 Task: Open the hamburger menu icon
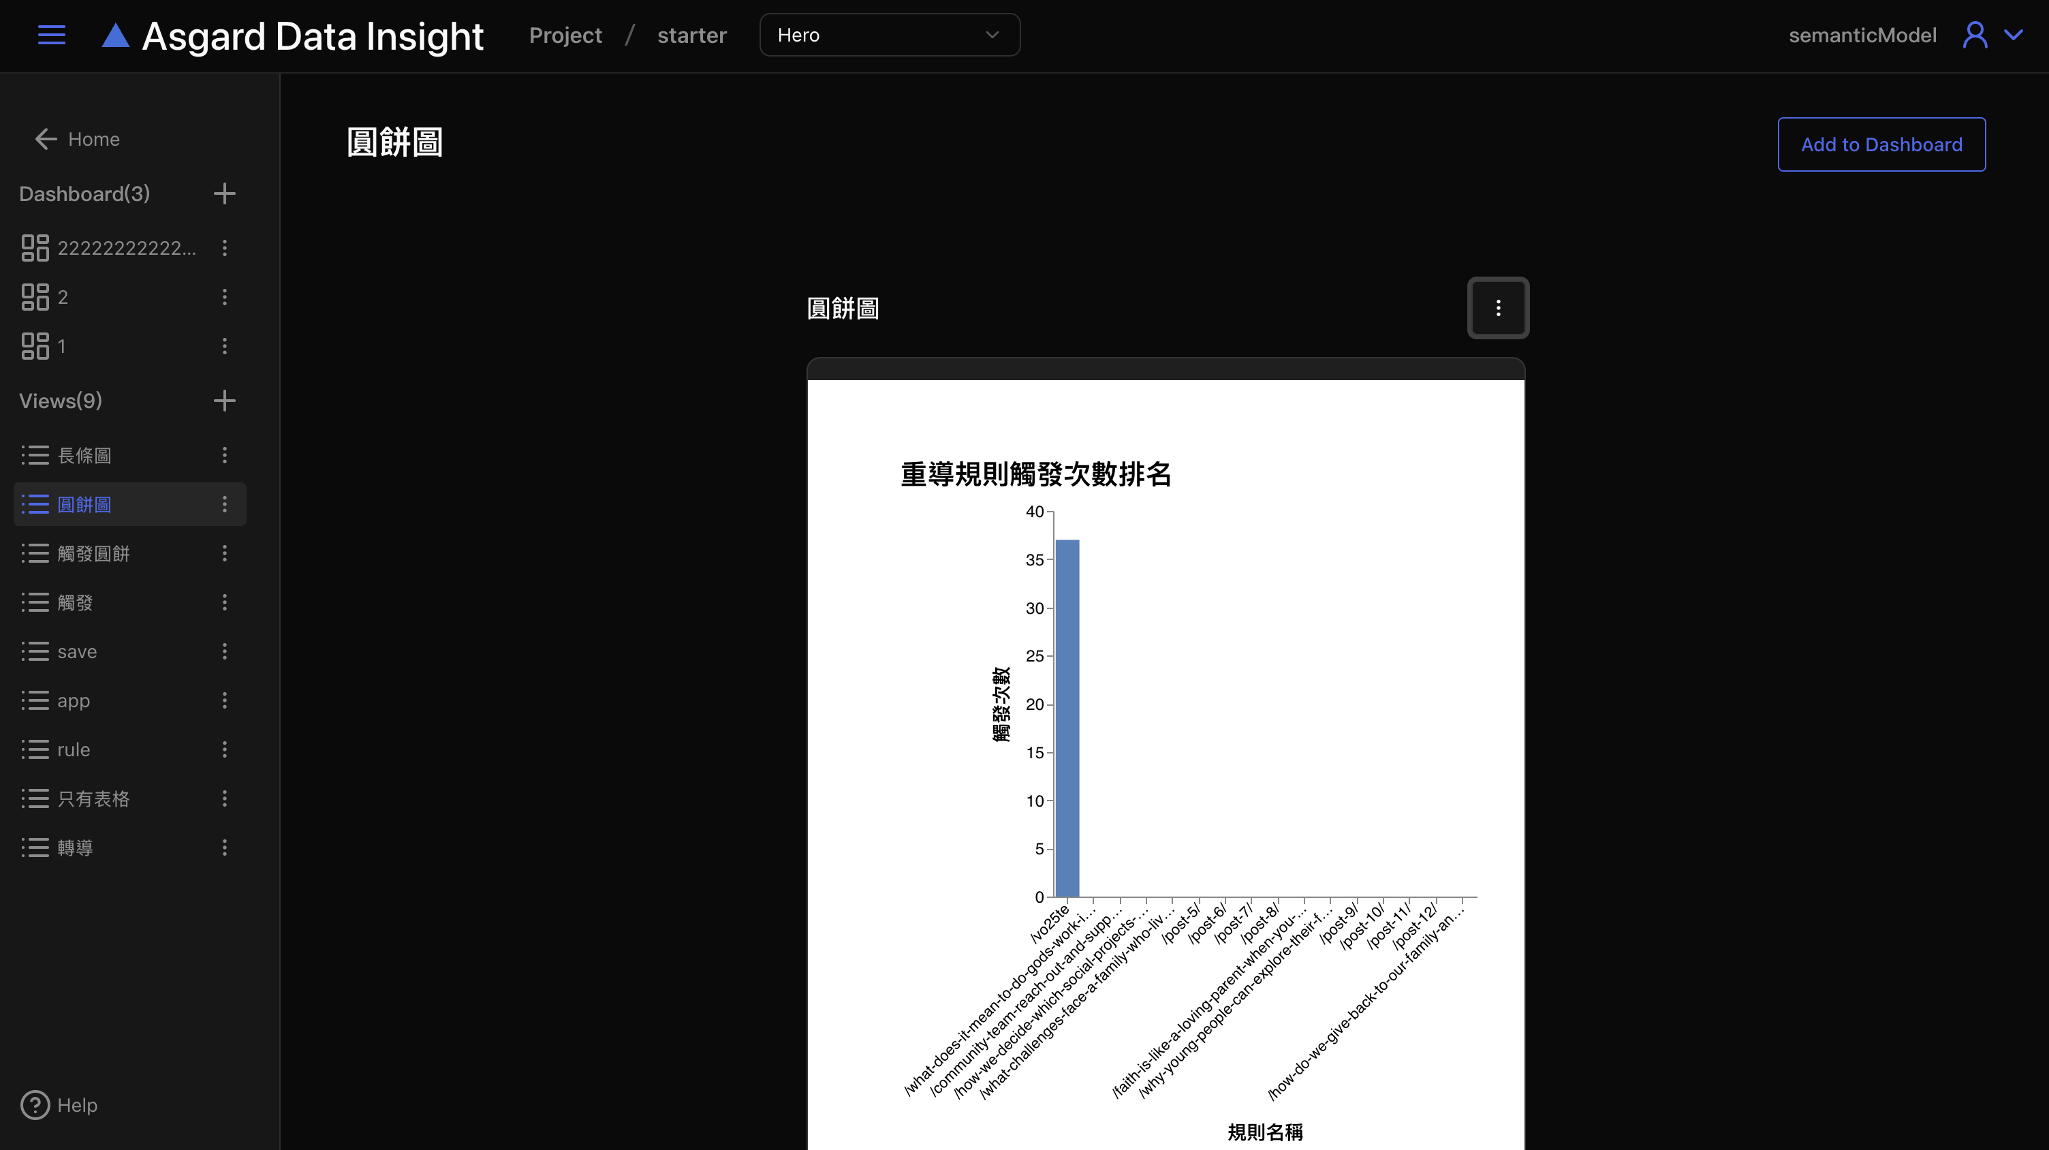coord(52,35)
